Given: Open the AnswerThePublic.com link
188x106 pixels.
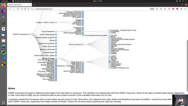Looking at the screenshot, I should click(x=120, y=68).
